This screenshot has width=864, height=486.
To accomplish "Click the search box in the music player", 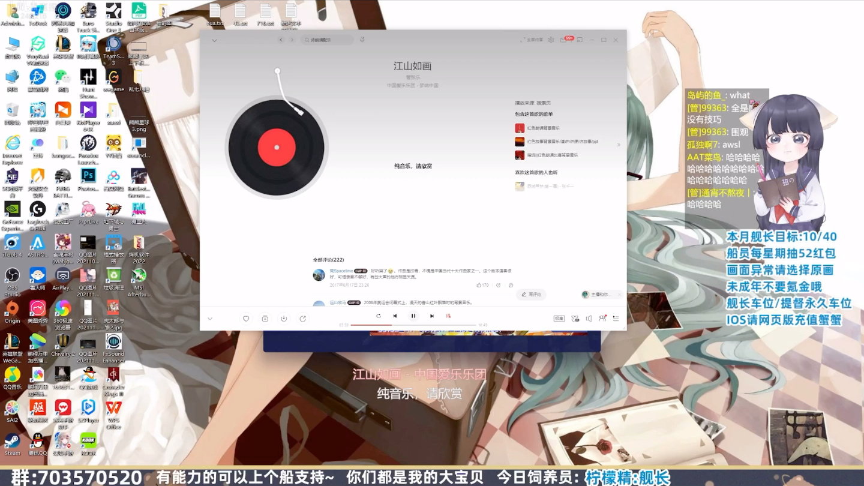I will coord(328,40).
